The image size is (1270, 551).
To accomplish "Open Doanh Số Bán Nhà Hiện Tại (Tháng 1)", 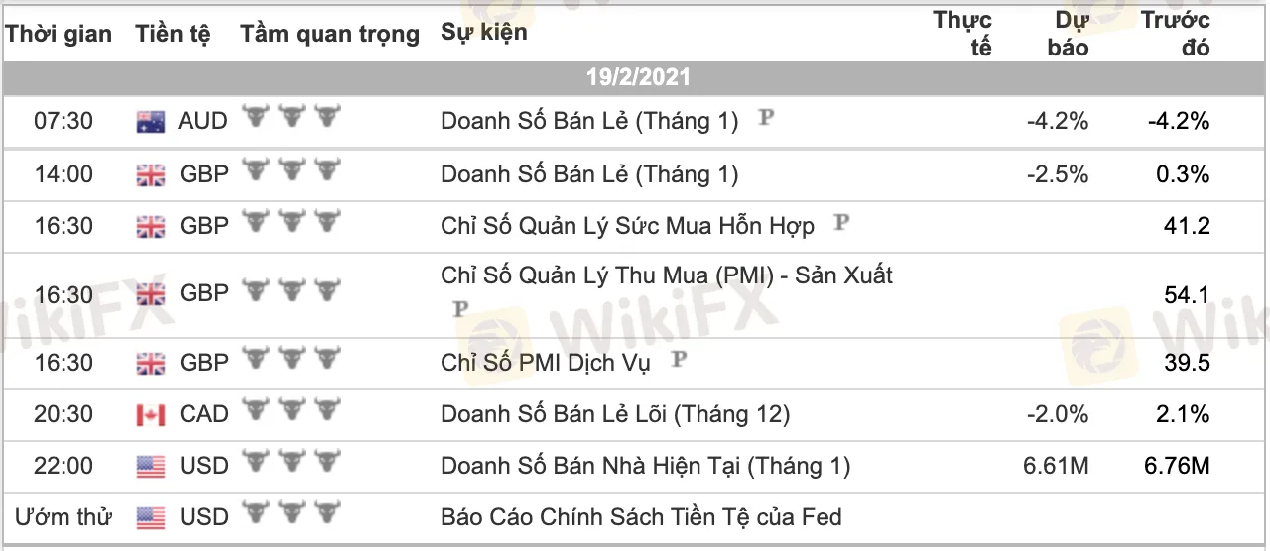I will [646, 466].
